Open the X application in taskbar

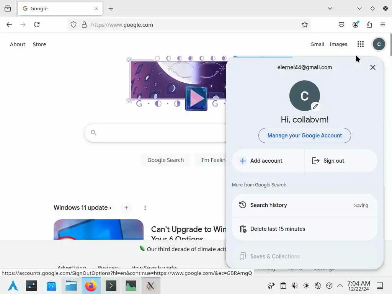coord(150,286)
